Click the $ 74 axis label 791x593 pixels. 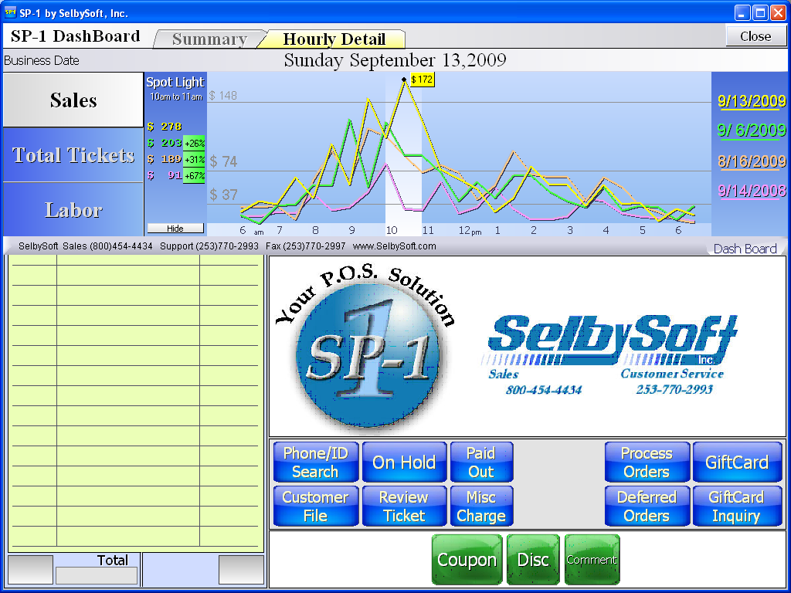pos(223,161)
